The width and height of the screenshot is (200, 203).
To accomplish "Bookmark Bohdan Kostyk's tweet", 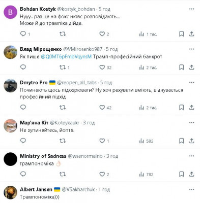I will click(x=182, y=34).
